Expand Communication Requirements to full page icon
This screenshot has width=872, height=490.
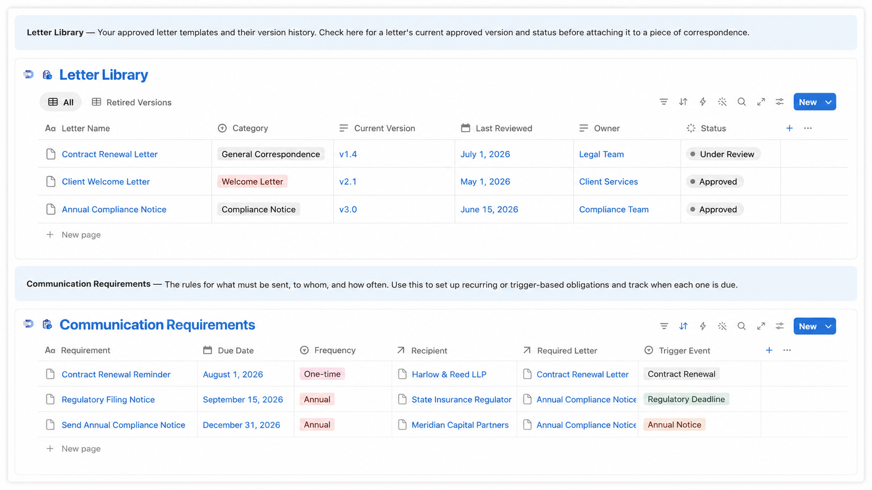pyautogui.click(x=761, y=326)
